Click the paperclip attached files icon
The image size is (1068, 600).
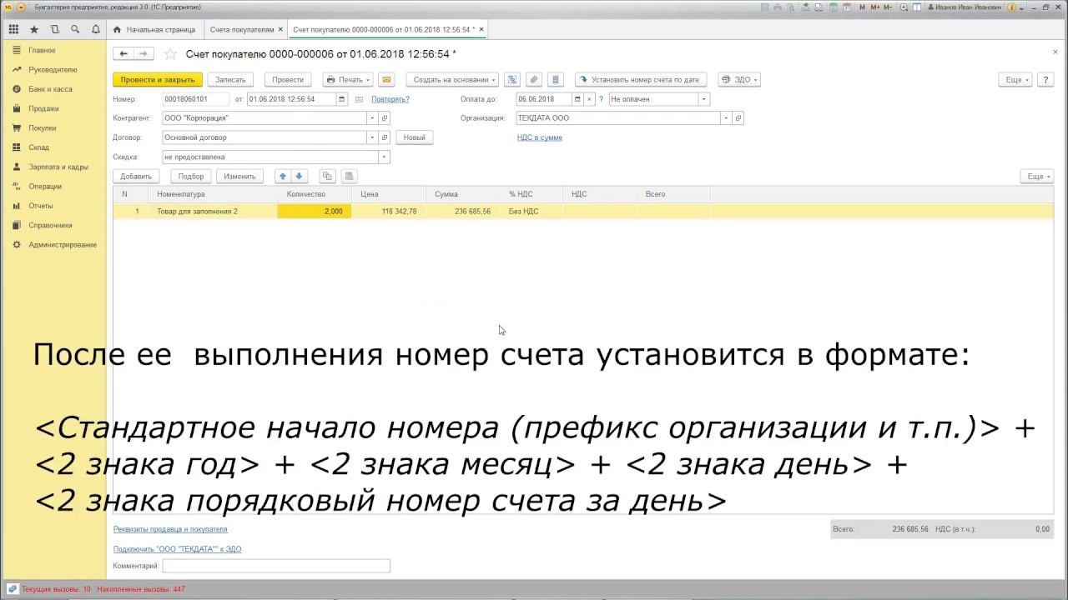pyautogui.click(x=534, y=80)
